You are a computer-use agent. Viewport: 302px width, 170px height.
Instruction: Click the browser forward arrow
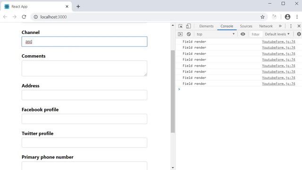15,17
